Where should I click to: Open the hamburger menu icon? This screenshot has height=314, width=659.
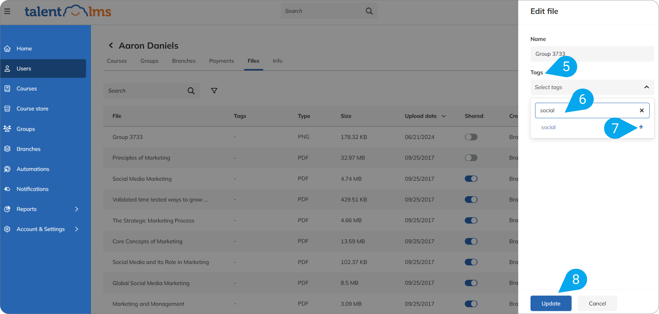7,11
